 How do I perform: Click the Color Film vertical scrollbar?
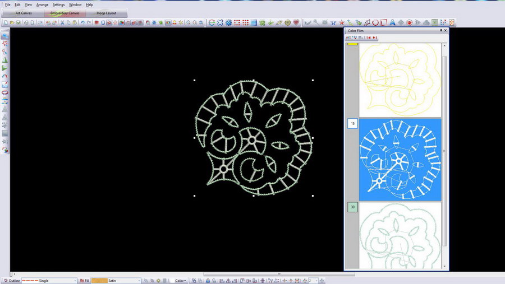444,151
